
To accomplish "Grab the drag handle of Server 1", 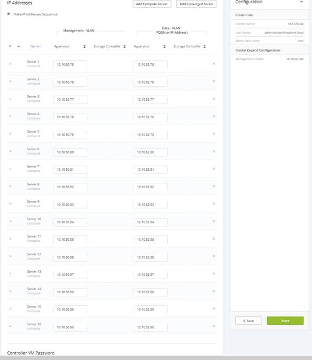I will click(x=11, y=64).
